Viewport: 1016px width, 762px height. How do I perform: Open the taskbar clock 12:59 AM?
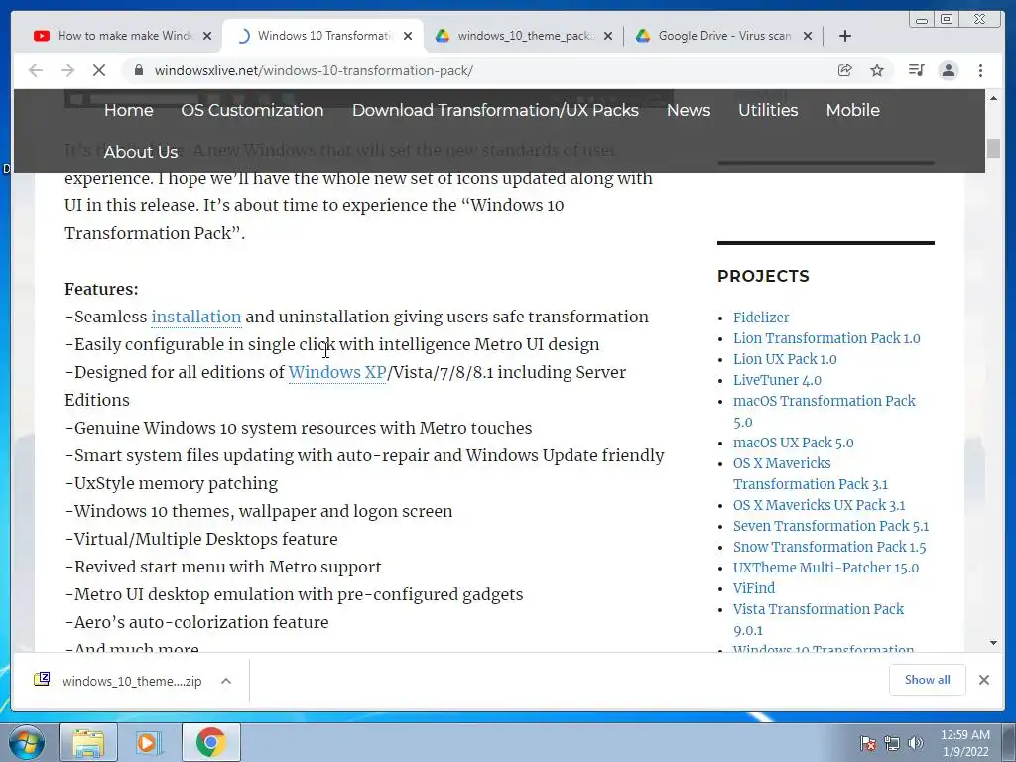point(964,743)
